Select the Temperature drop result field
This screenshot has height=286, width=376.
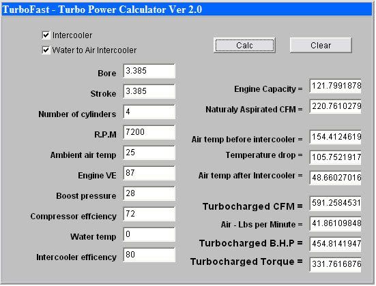pos(335,157)
